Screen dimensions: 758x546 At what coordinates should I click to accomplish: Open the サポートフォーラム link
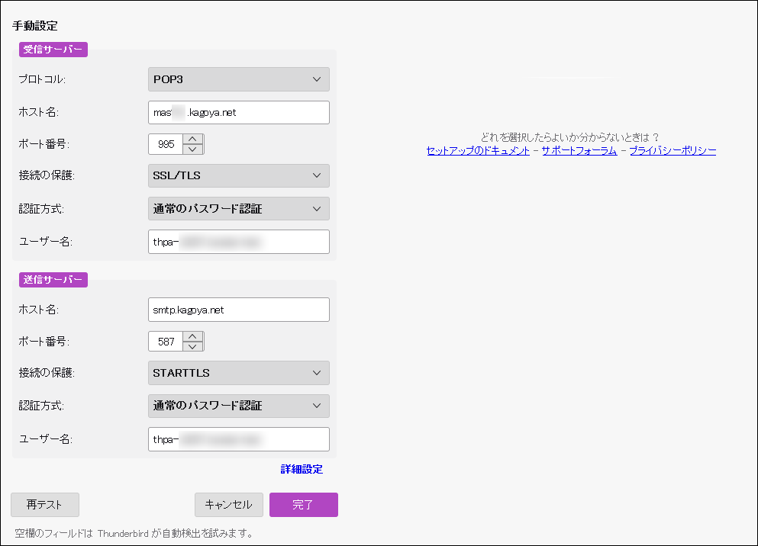coord(579,151)
